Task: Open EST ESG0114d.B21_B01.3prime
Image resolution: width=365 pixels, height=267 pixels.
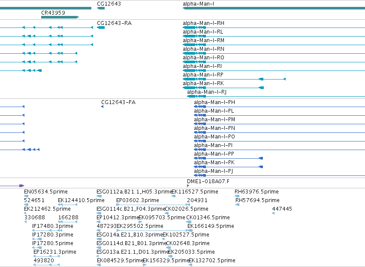Action: pos(99,248)
